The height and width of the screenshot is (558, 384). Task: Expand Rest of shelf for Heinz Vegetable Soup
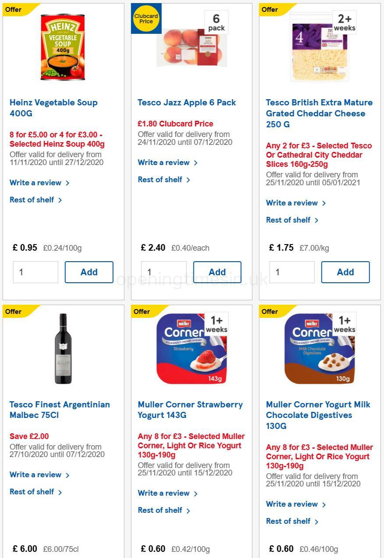point(32,200)
